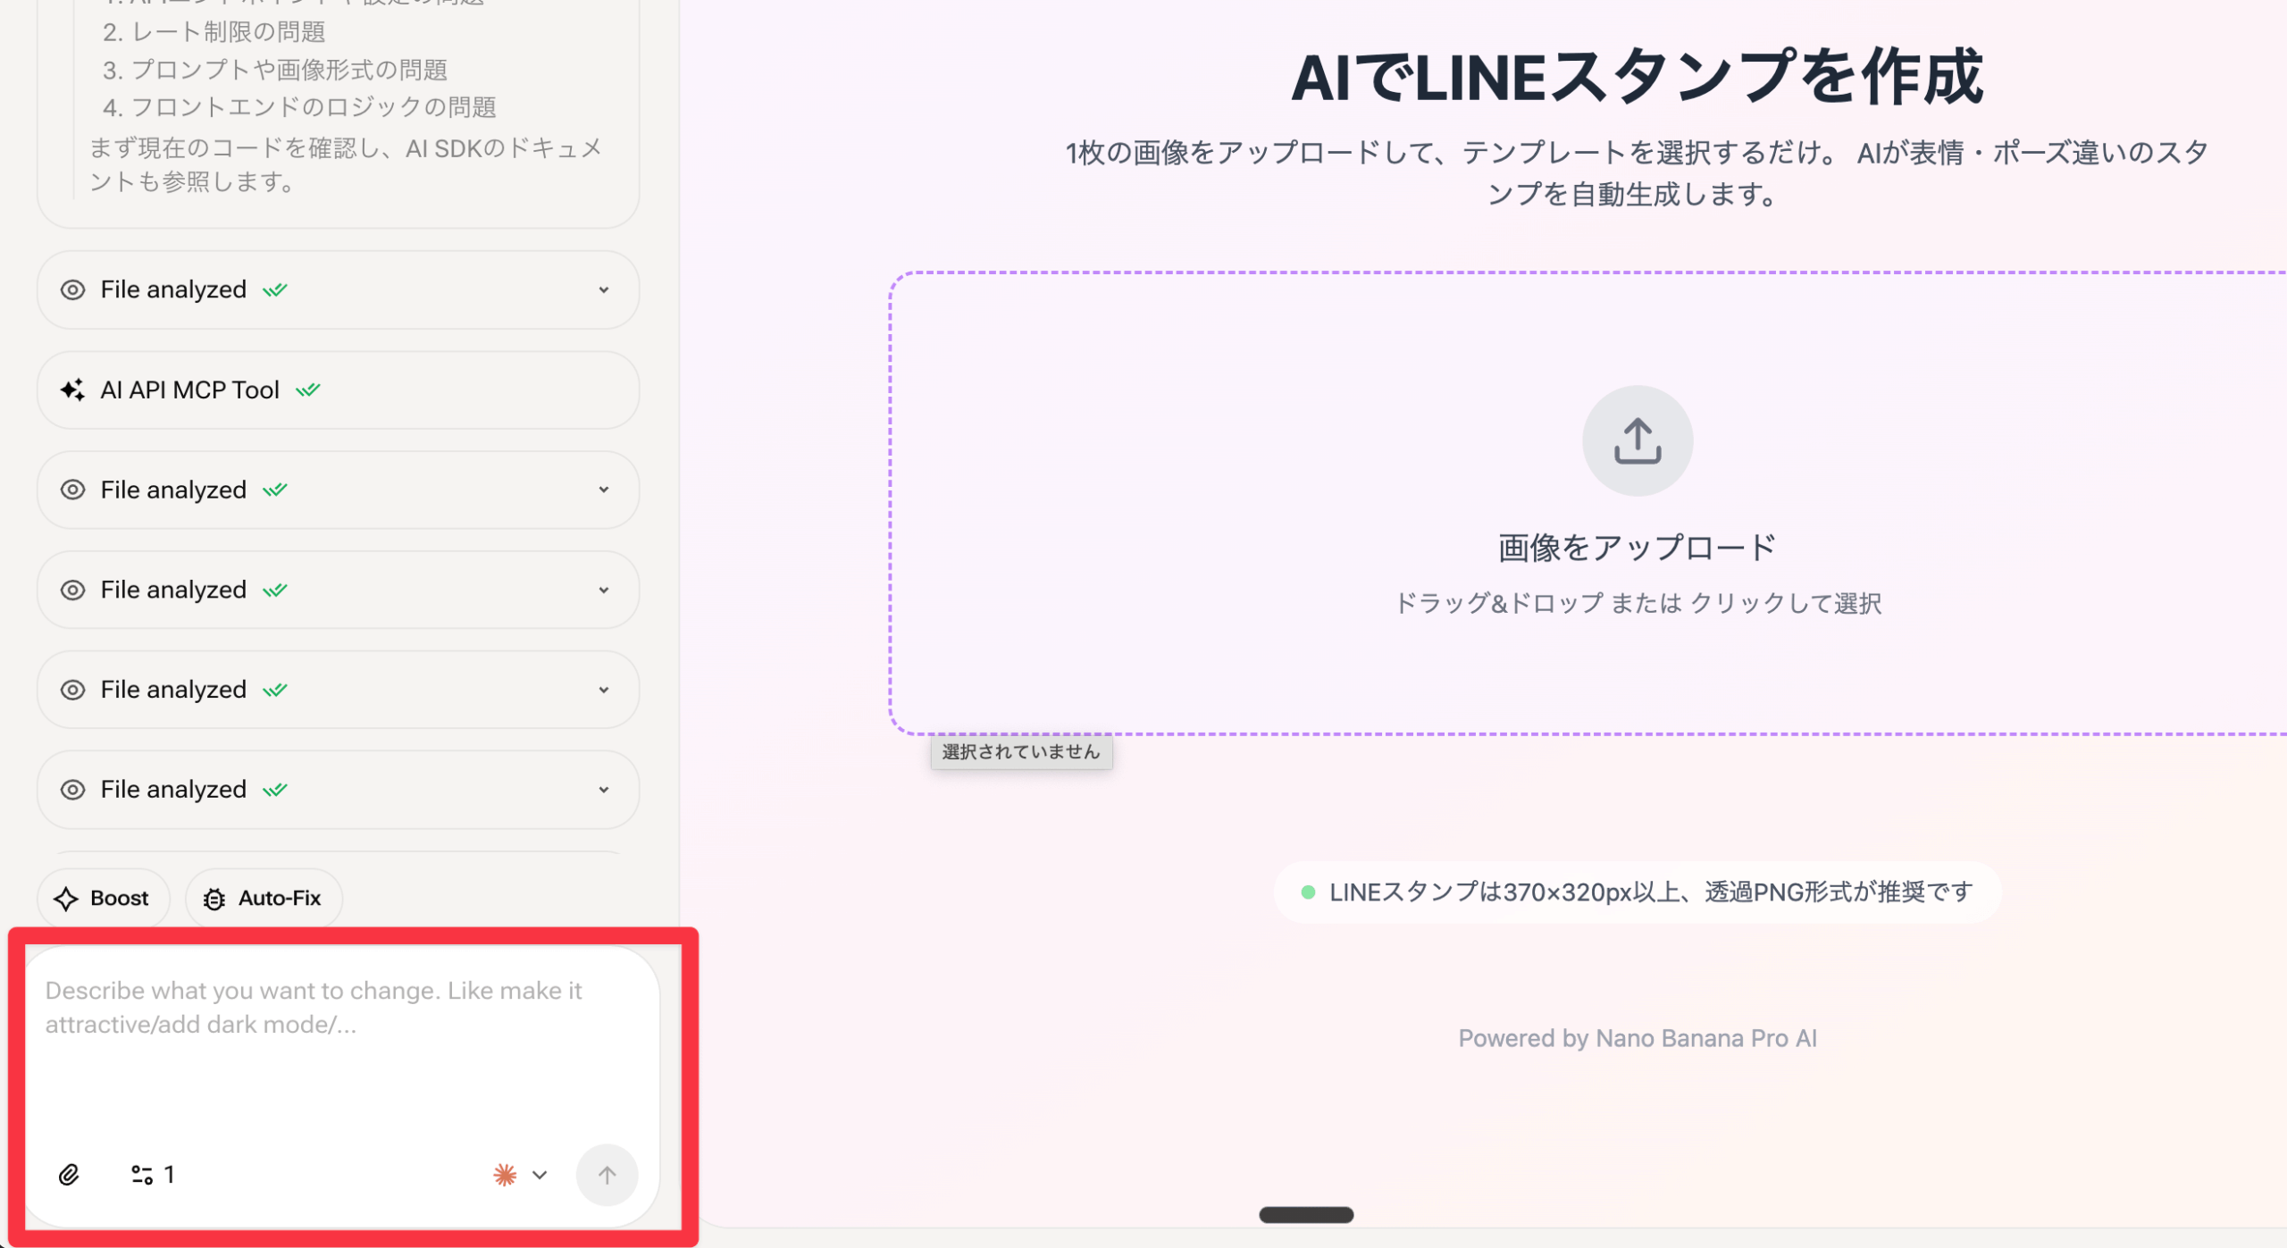Click the upload arrow icon in the drop zone
The height and width of the screenshot is (1248, 2287).
(x=1637, y=440)
